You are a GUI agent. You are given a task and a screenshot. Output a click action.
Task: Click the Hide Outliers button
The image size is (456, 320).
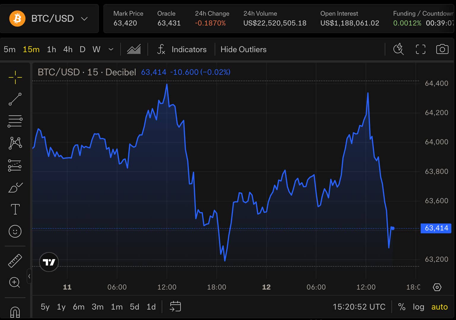243,49
